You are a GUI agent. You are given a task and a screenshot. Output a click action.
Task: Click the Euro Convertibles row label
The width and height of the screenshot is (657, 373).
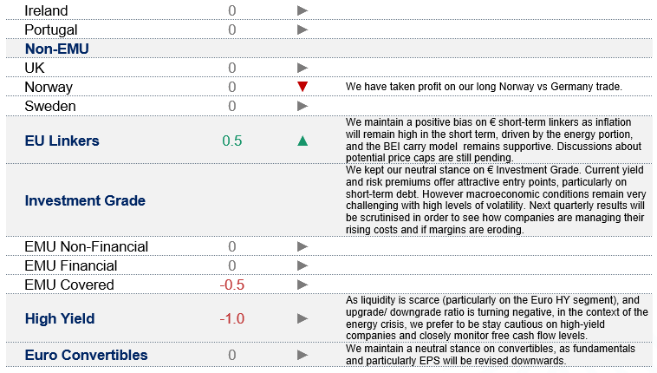pos(86,355)
